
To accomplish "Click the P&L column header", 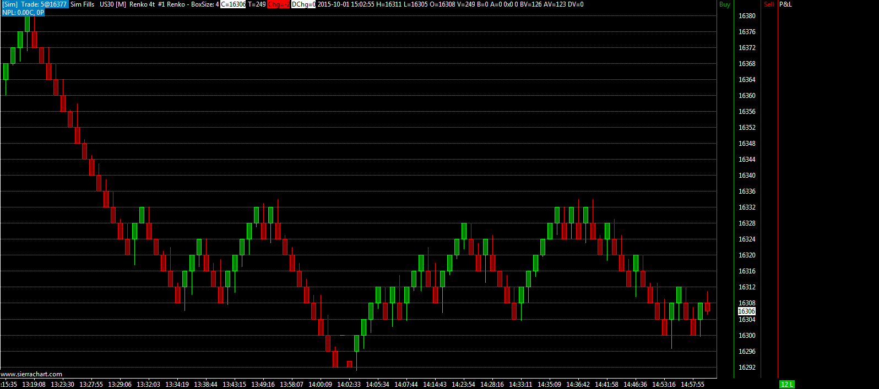I will coord(786,4).
